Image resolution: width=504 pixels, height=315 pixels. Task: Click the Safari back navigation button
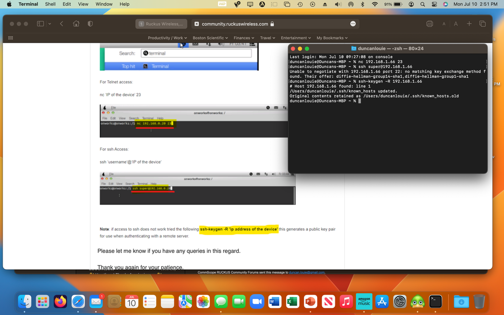tap(61, 23)
